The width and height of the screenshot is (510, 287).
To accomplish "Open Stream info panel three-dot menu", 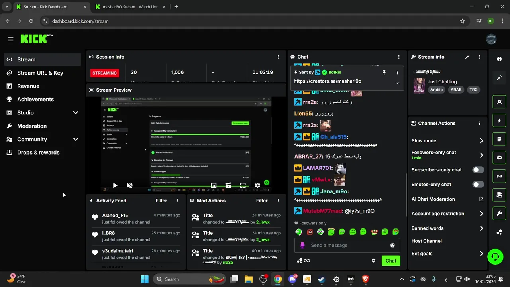I will 479,57.
